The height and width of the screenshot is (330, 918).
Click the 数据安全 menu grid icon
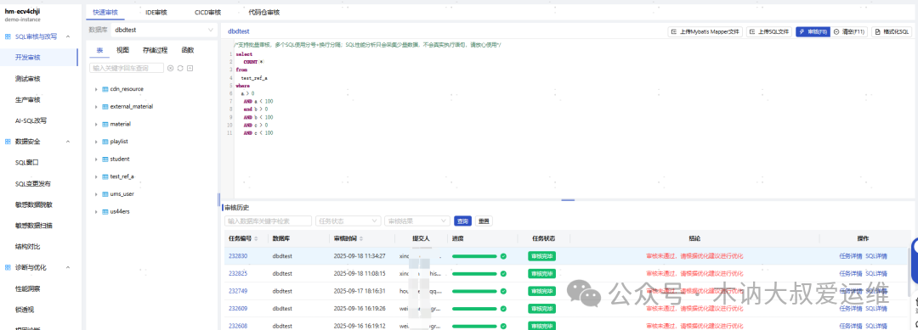(x=8, y=142)
